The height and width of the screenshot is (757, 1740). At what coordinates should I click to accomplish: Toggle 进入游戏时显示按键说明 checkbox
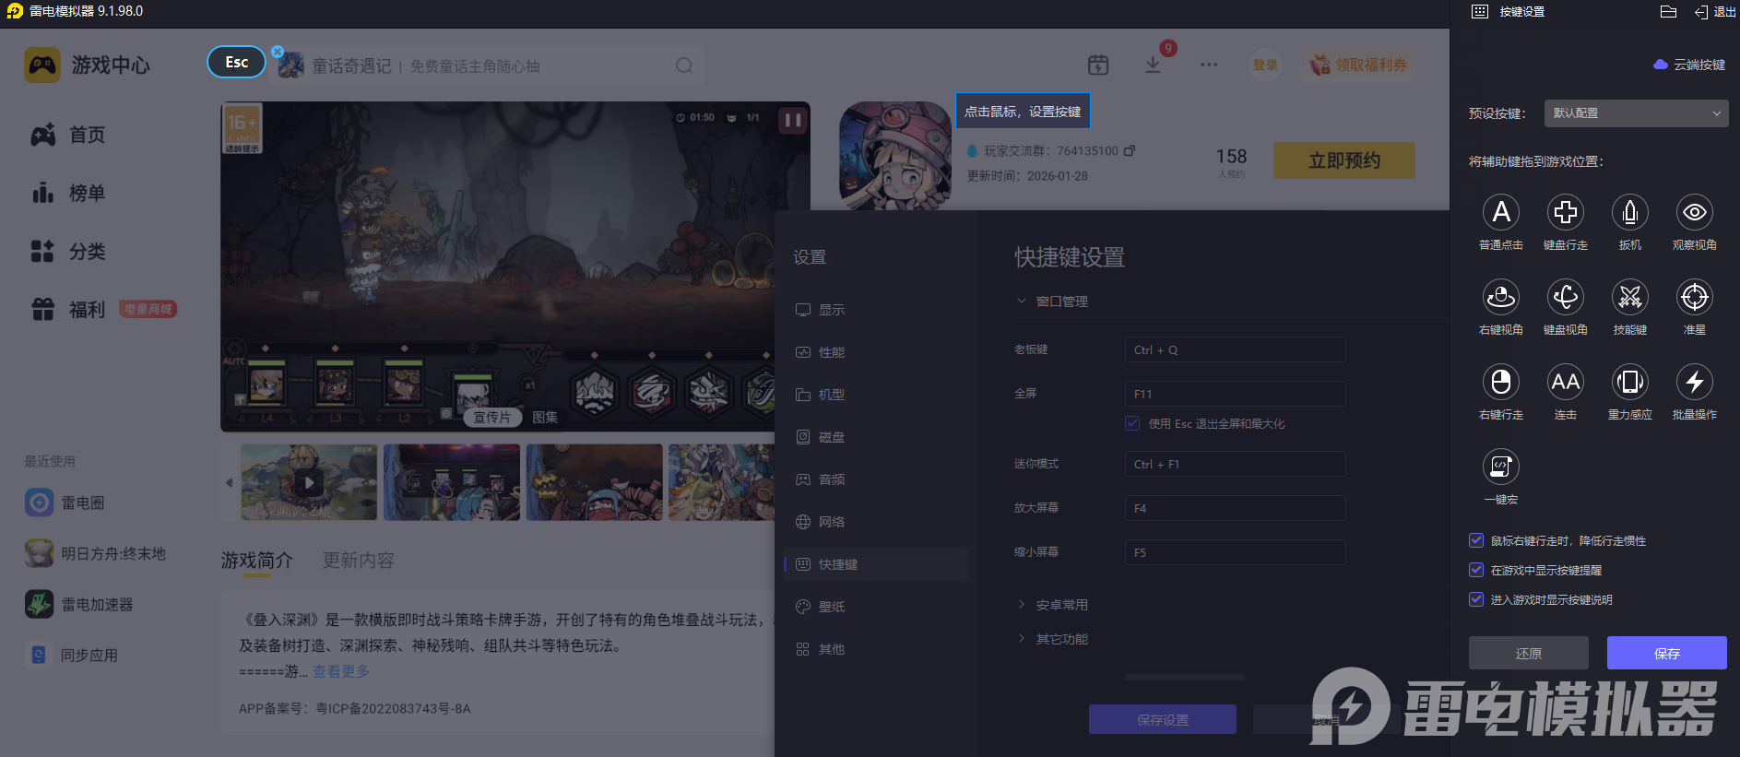[1476, 599]
